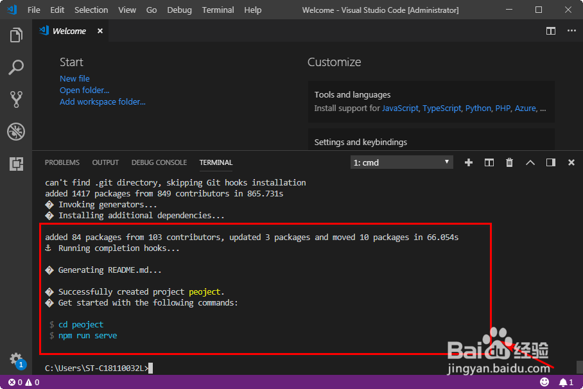
Task: Click the 'cd peoject' command text
Action: pyautogui.click(x=81, y=325)
